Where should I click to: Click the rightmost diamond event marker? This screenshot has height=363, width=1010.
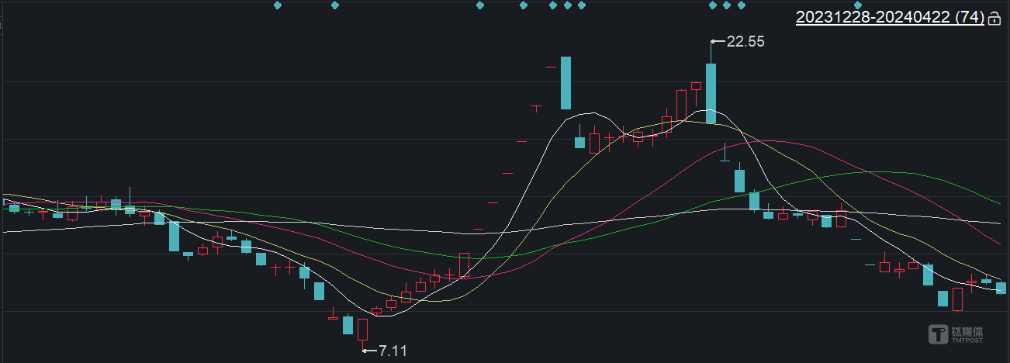tap(858, 5)
